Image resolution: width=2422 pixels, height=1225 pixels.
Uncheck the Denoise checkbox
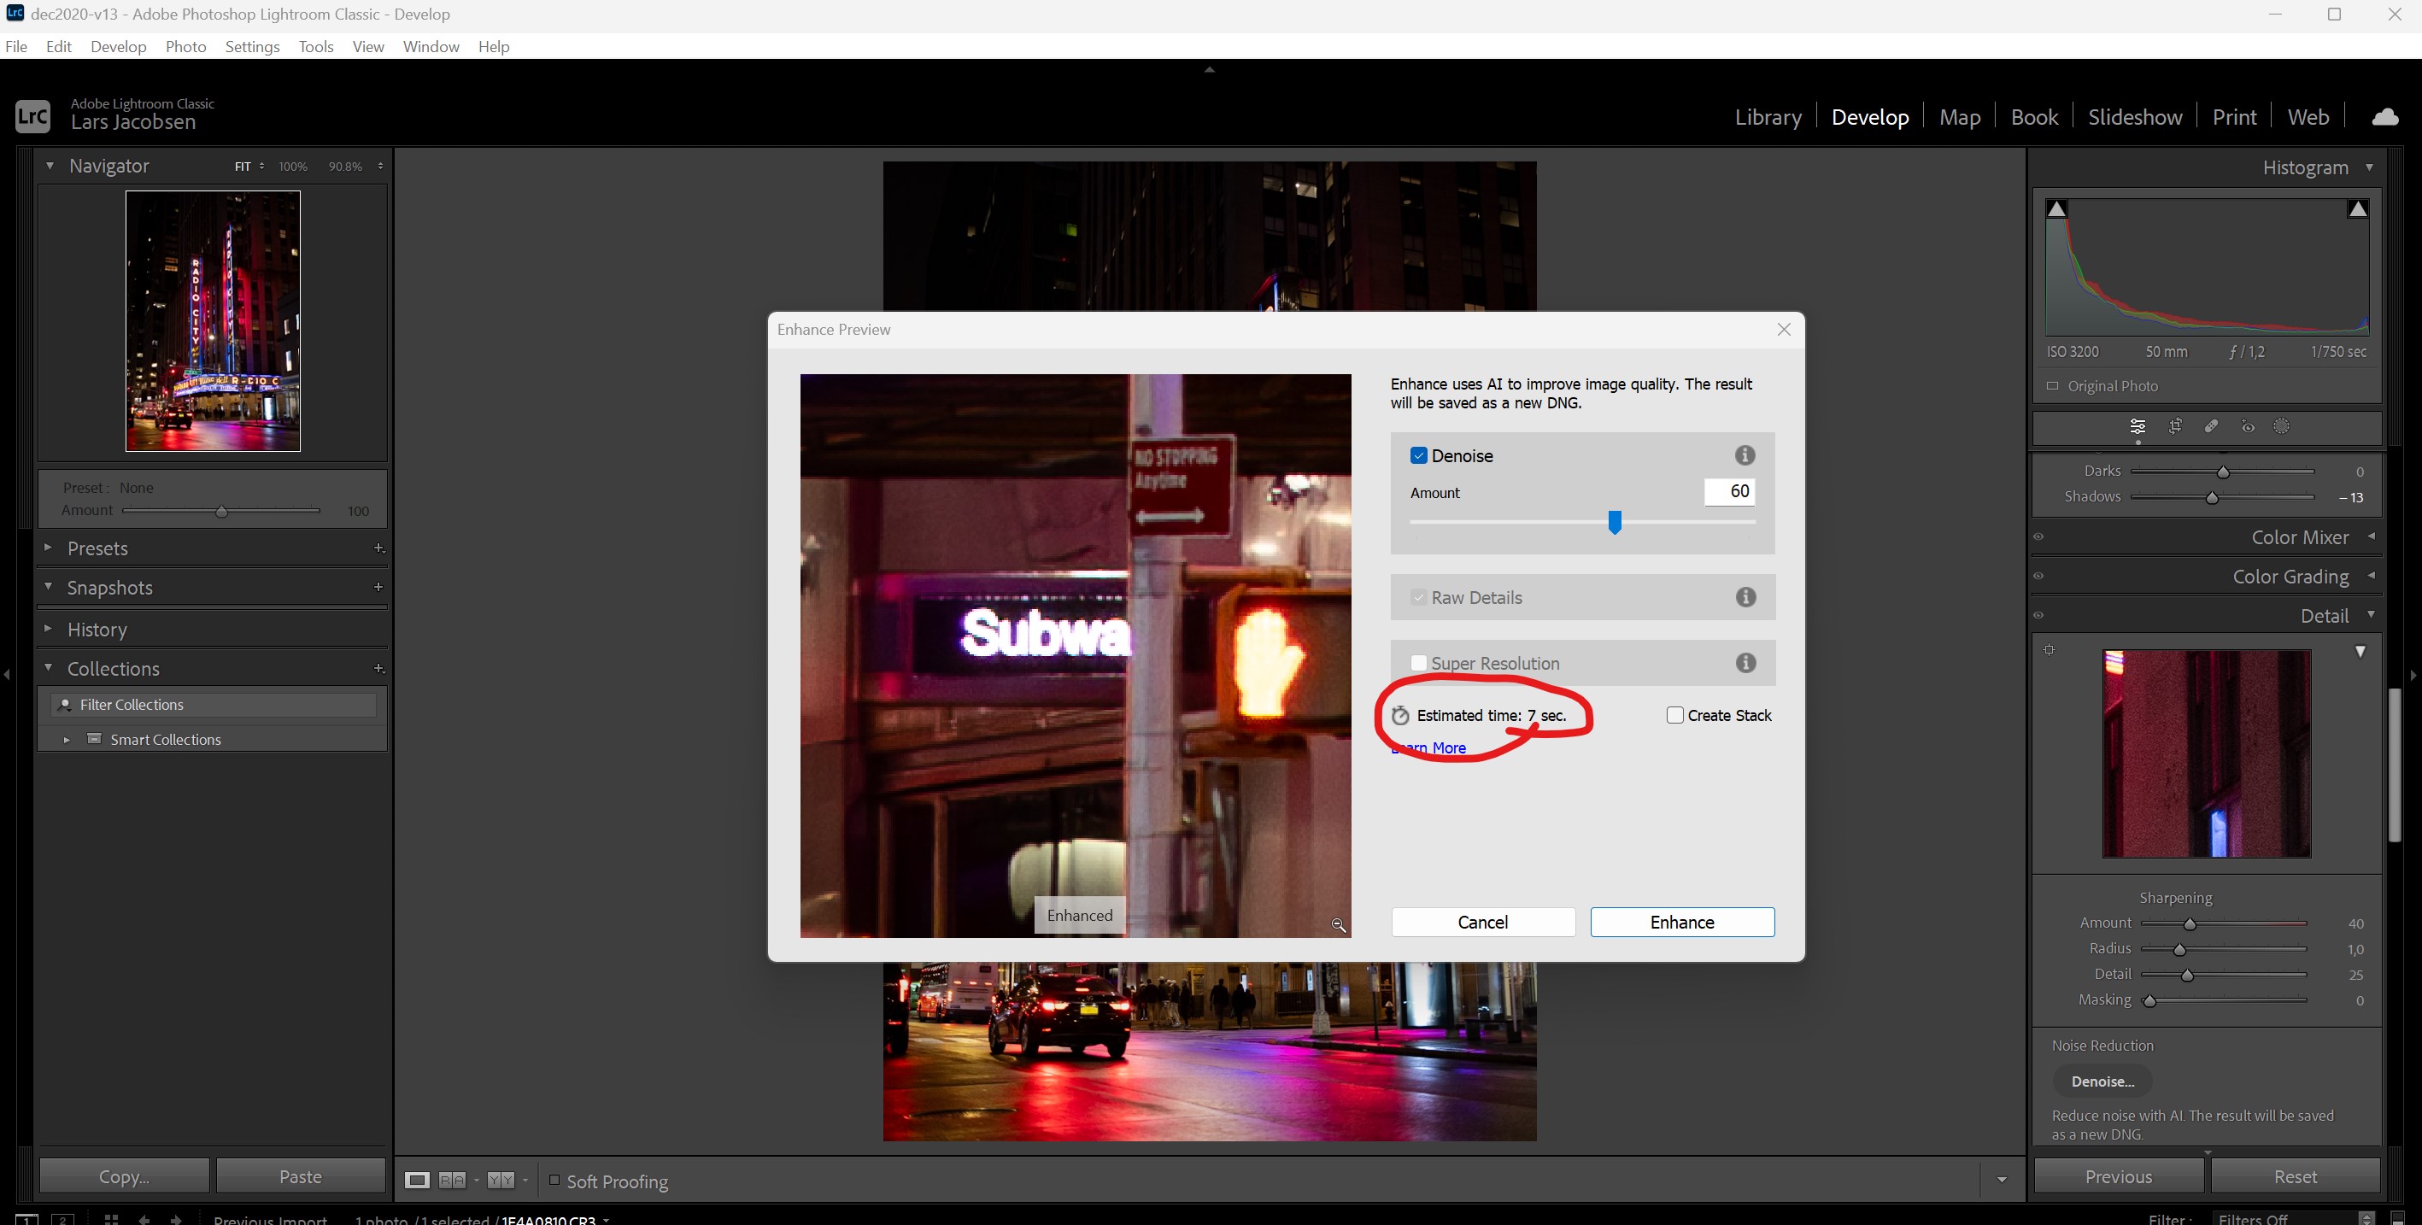1419,456
